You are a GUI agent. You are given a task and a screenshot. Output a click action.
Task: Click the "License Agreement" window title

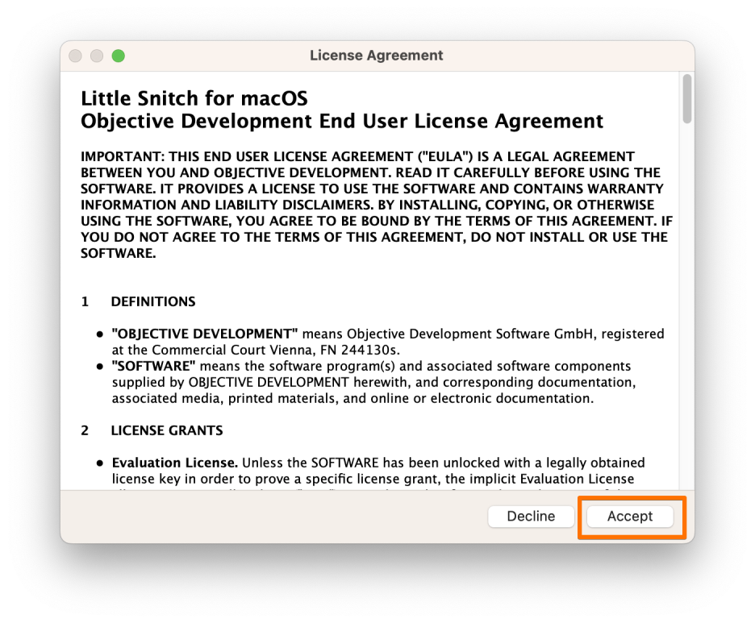click(x=377, y=56)
